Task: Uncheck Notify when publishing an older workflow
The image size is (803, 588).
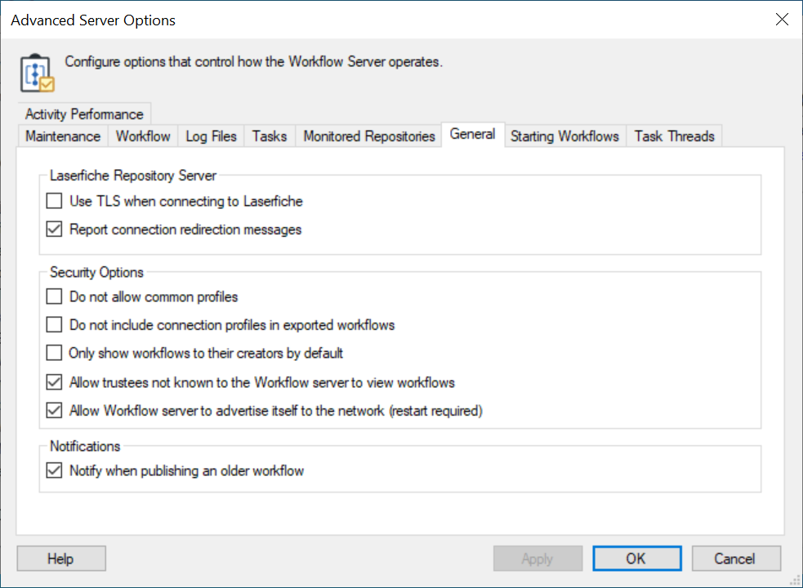Action: point(55,470)
